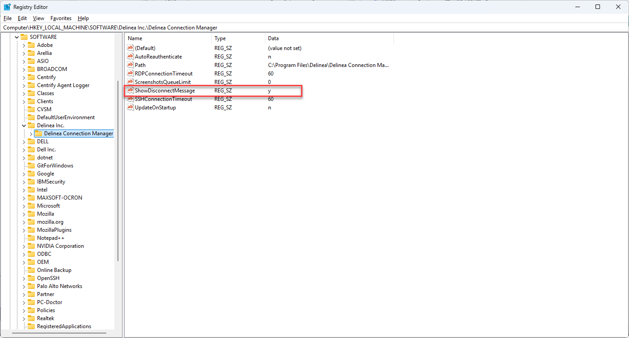Click the UpdateOnStartup string value icon

click(x=130, y=108)
